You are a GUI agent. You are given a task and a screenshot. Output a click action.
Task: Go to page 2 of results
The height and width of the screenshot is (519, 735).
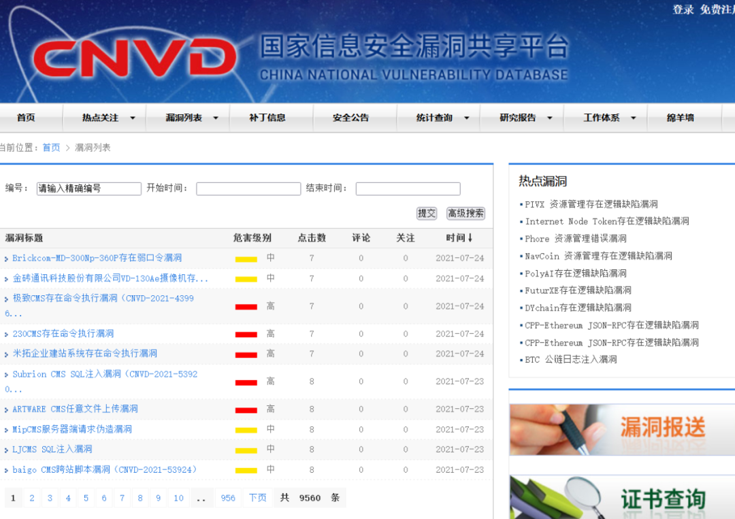[32, 498]
